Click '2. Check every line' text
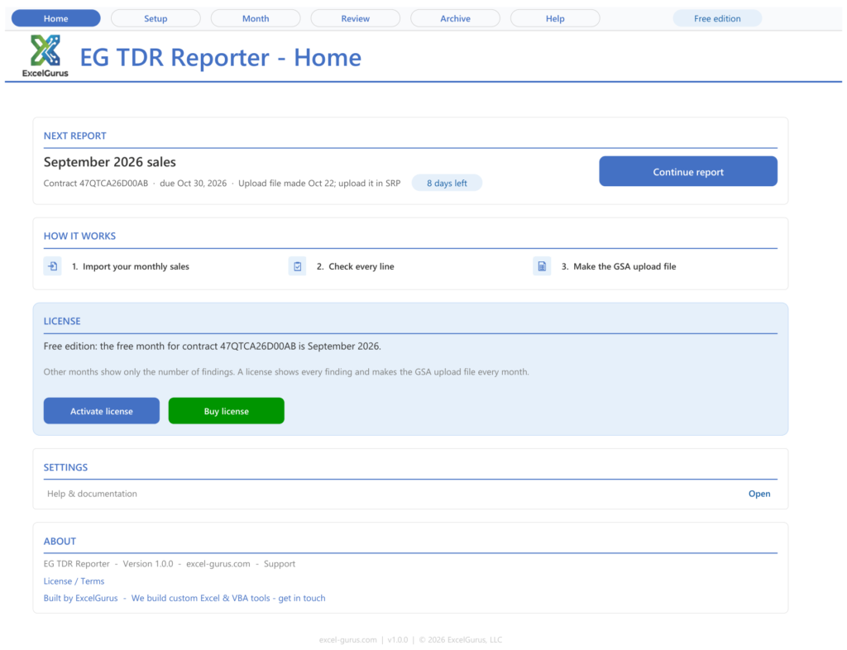Screen dimensions: 847x650 tap(356, 266)
